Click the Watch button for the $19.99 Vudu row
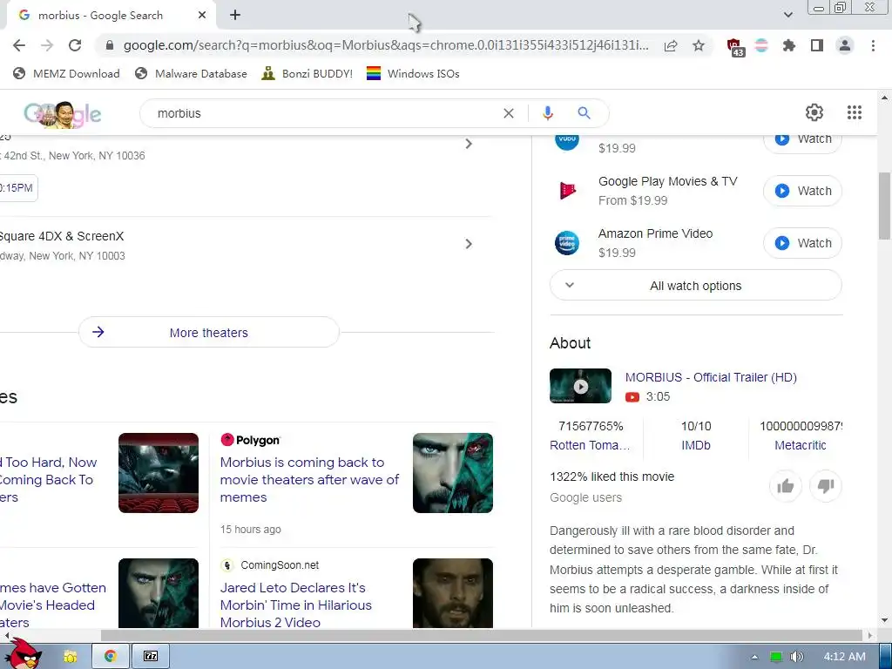 (802, 141)
